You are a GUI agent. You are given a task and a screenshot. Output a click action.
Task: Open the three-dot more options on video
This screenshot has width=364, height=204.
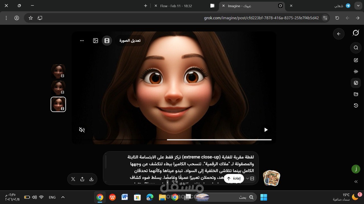pos(82,41)
